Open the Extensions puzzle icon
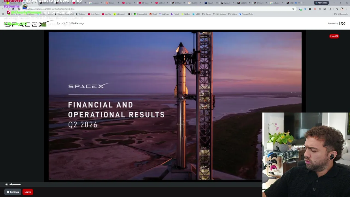 329,9
